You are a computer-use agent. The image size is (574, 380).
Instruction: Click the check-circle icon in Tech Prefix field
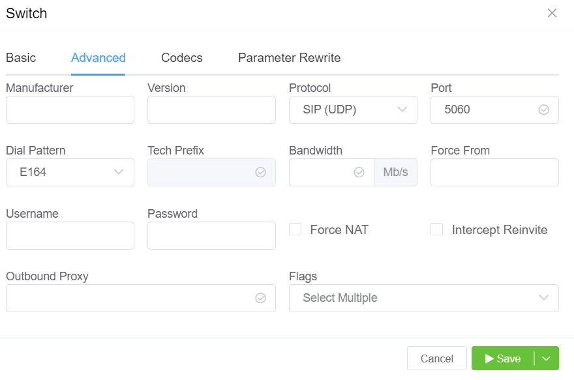point(260,172)
